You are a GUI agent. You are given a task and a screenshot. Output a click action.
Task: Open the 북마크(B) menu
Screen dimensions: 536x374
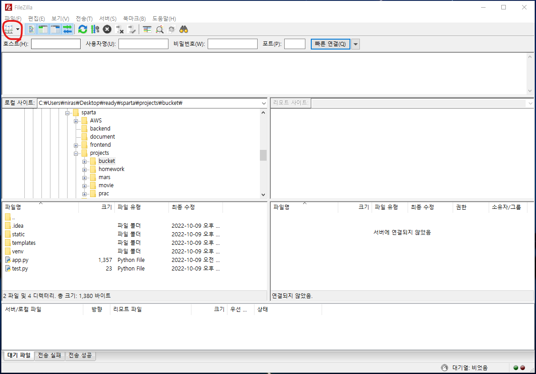point(134,18)
